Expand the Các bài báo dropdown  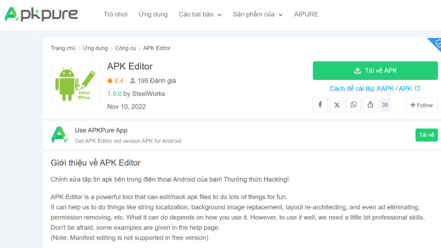(200, 14)
